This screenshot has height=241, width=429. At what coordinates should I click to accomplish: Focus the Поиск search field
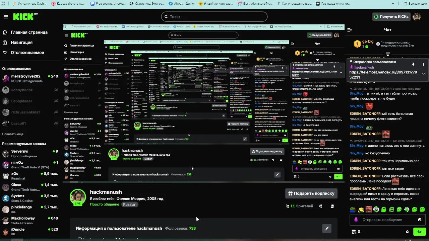coord(214,16)
